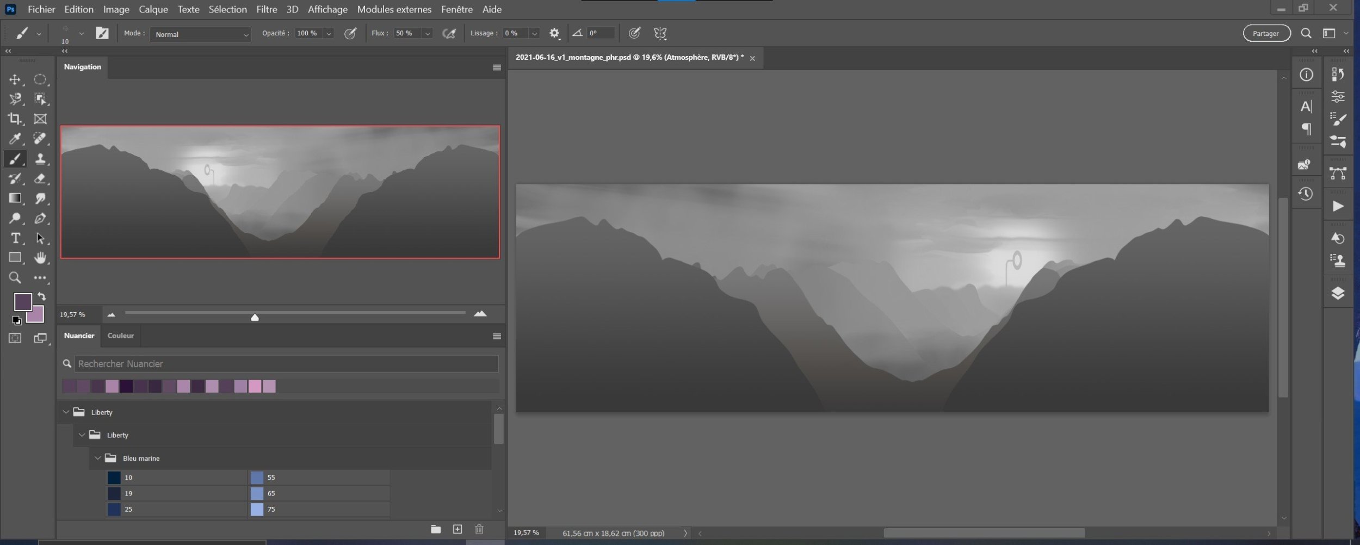This screenshot has width=1360, height=545.
Task: Open the Filtre menu
Action: coord(267,9)
